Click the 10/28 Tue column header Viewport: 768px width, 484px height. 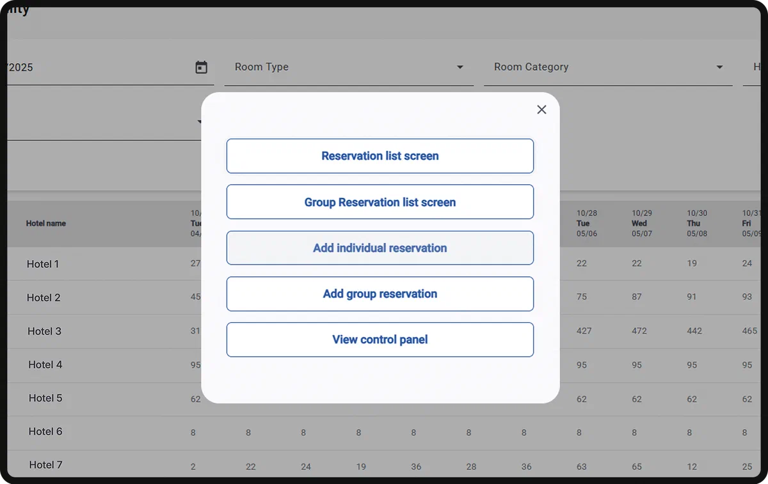click(587, 224)
